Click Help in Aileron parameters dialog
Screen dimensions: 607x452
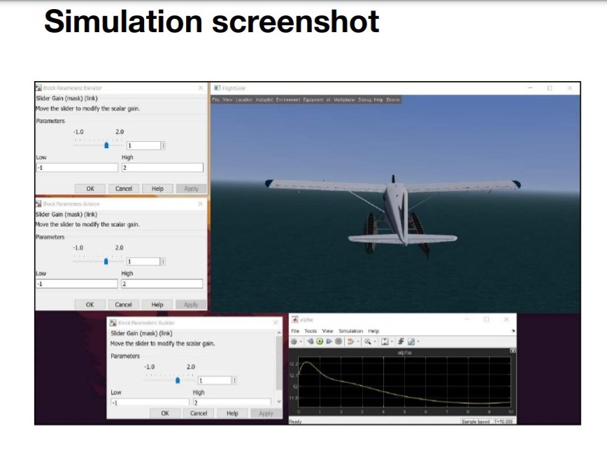(157, 305)
